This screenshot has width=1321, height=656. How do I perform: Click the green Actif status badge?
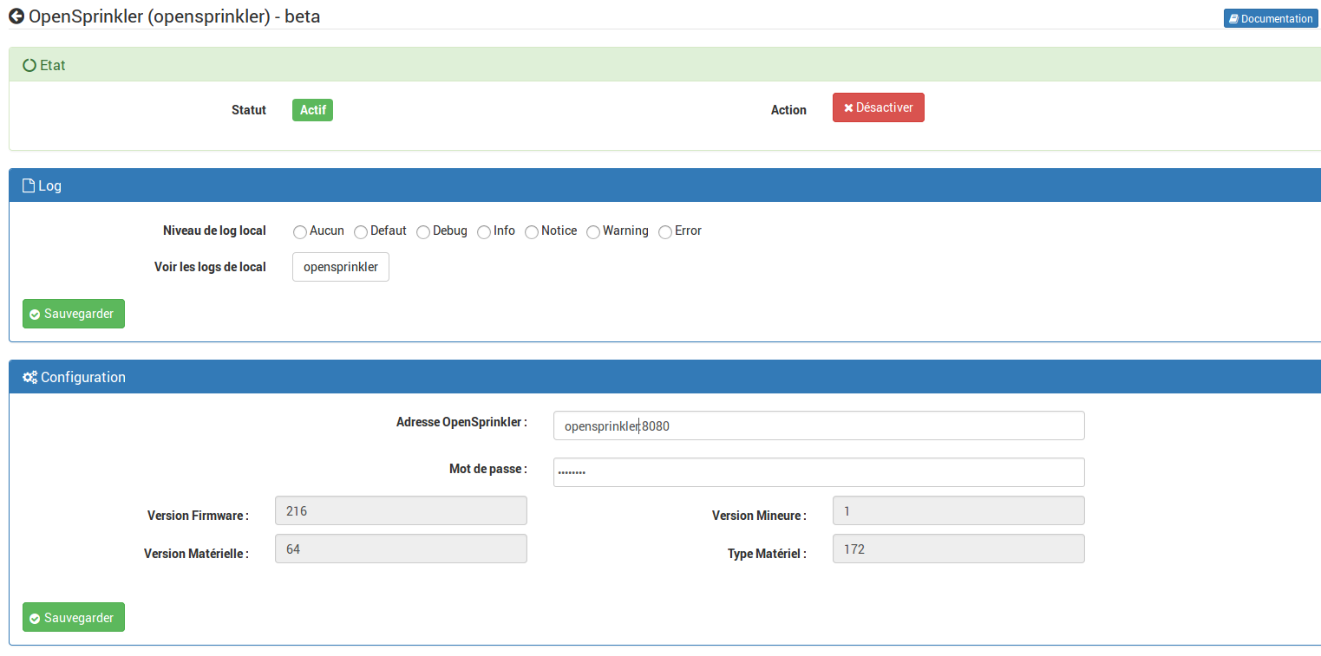(312, 110)
